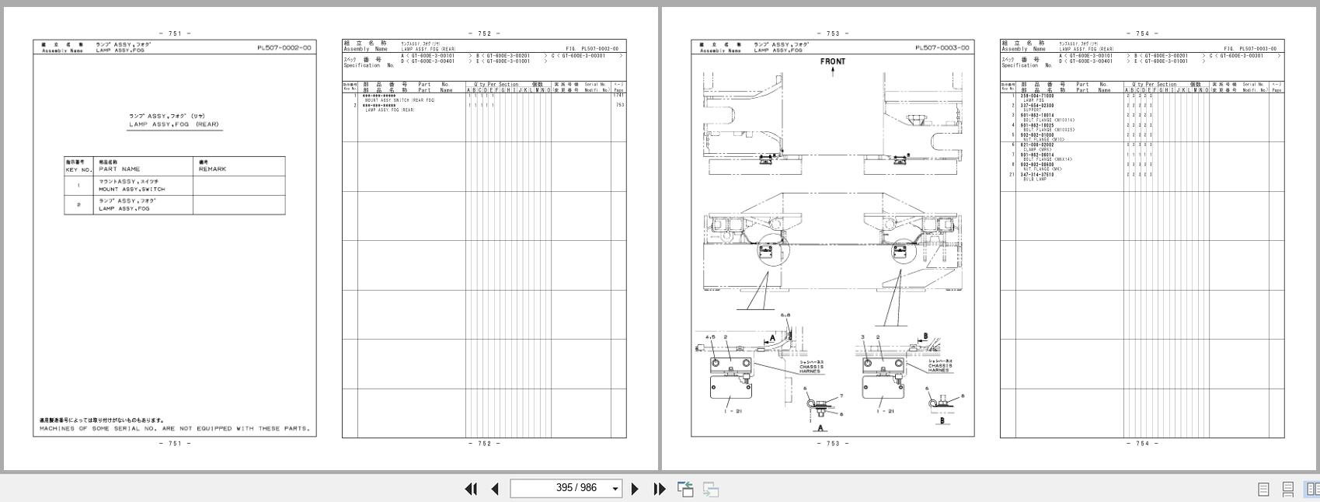Click the FIG. PL507-0003-00 text on page 754
The image size is (1320, 502).
pos(1250,49)
